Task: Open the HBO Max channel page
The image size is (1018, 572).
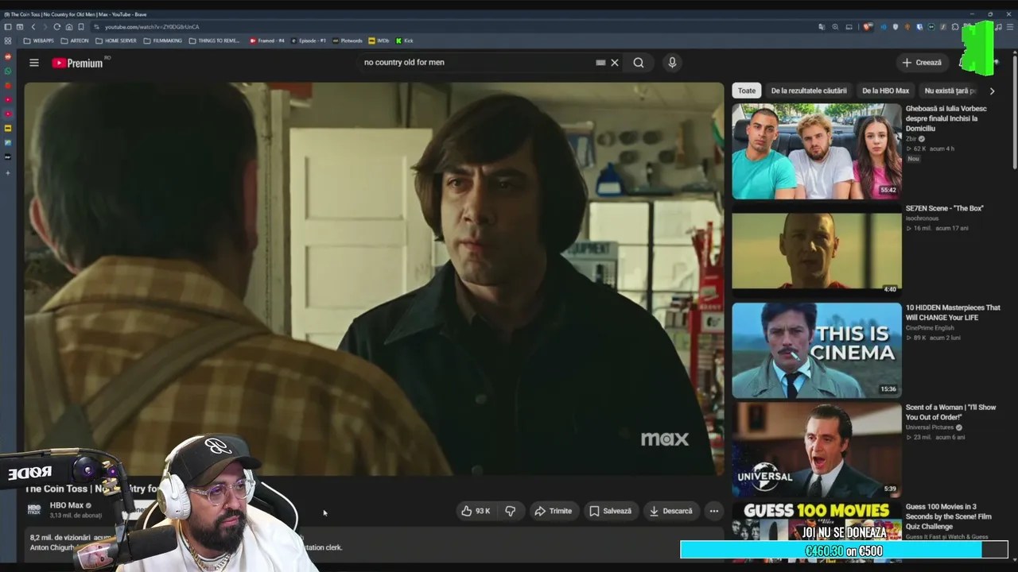Action: tap(67, 505)
